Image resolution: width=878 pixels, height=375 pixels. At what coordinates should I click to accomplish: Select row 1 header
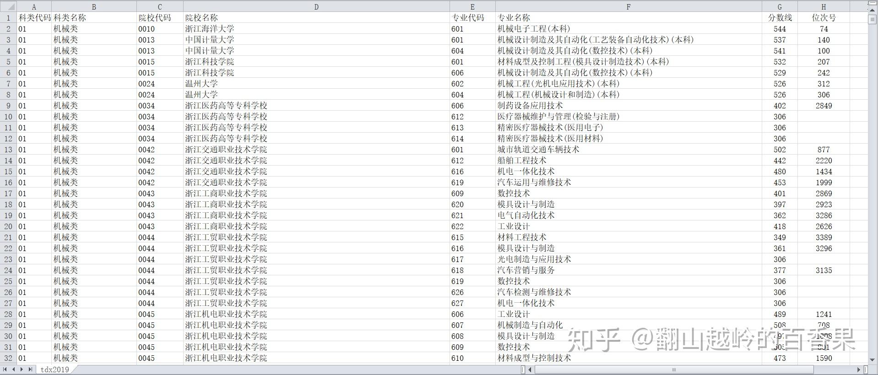[x=8, y=17]
